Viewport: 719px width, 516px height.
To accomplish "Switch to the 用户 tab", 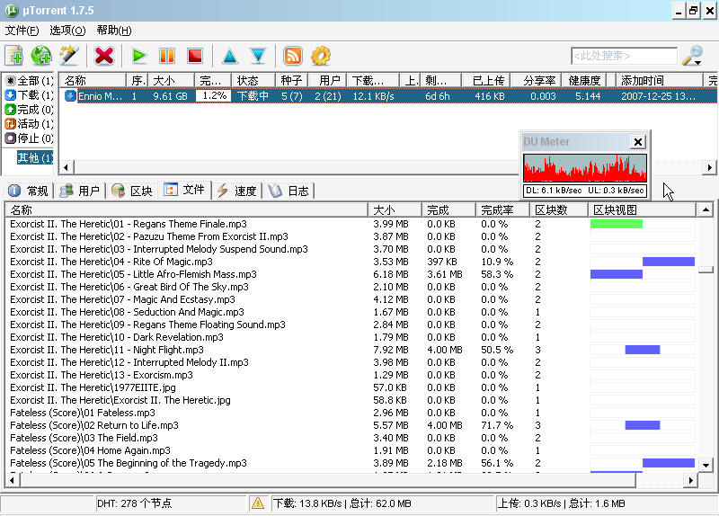I will [x=80, y=191].
